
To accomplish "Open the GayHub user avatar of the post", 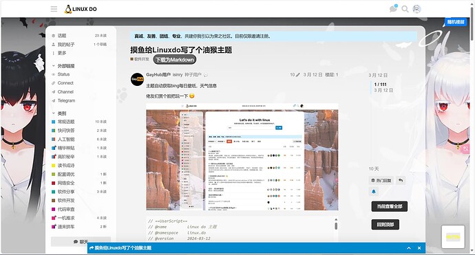I will point(137,79).
